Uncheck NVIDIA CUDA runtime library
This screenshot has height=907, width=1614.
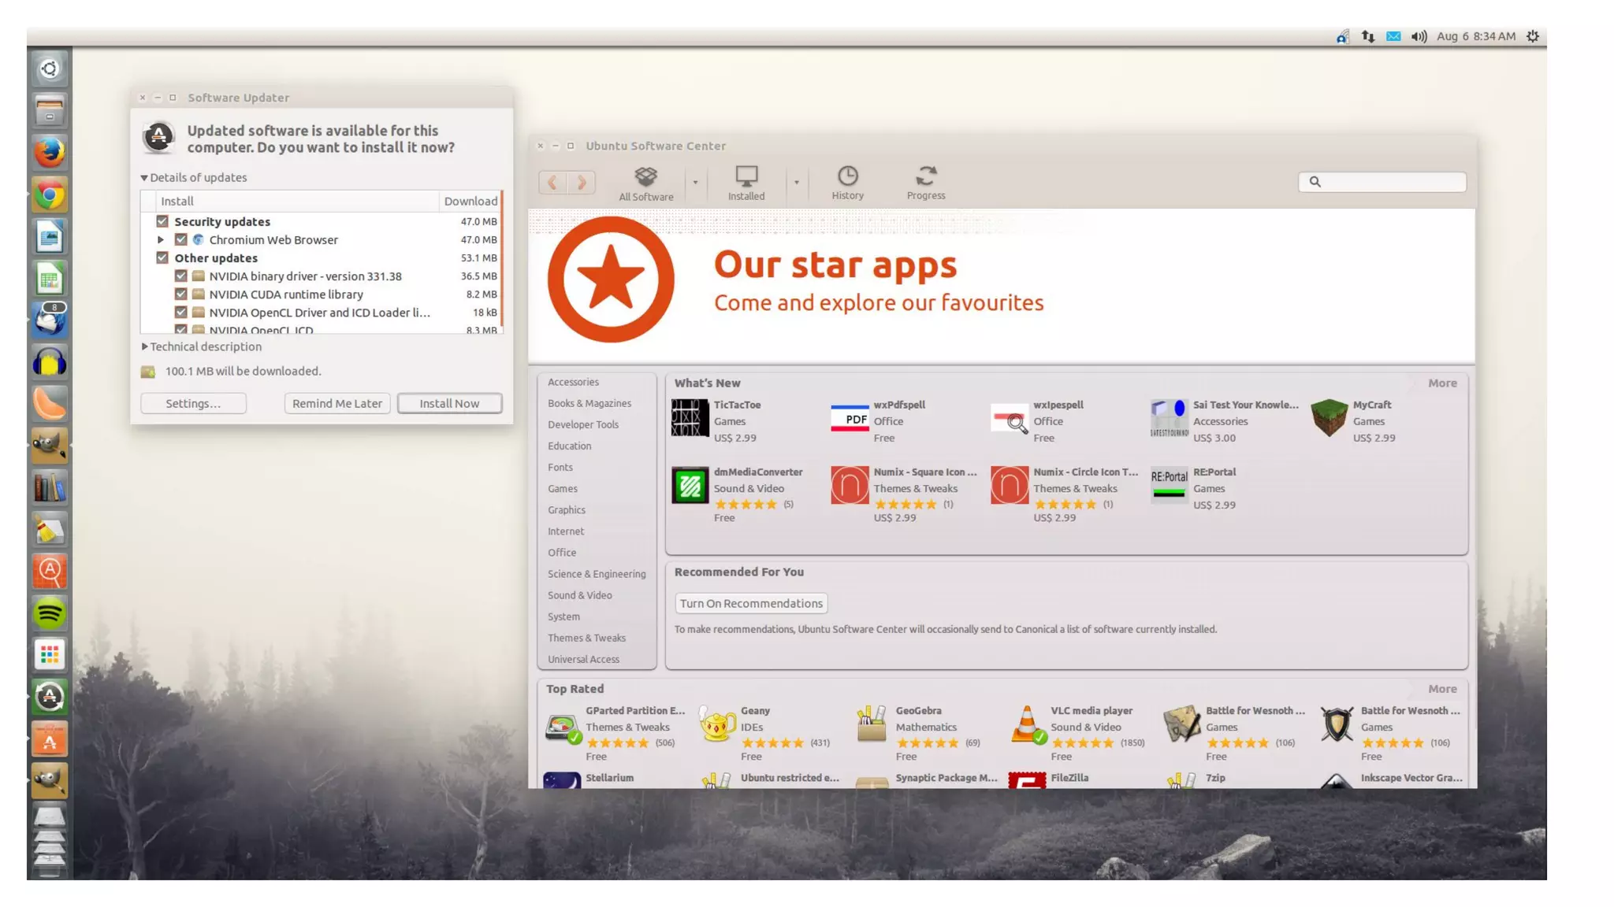pos(181,294)
